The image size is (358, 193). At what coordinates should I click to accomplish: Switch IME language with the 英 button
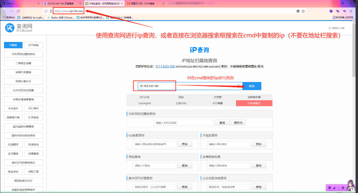click(x=330, y=188)
